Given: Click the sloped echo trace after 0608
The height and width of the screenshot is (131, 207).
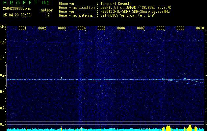Looking at the screenshot, I should tap(170, 80).
